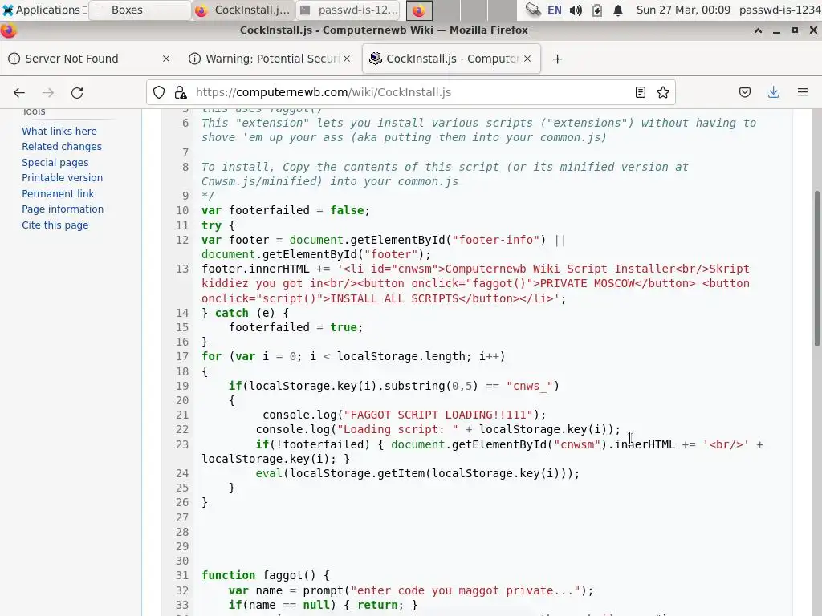Switch to the Boxes window in the taskbar

click(x=140, y=10)
